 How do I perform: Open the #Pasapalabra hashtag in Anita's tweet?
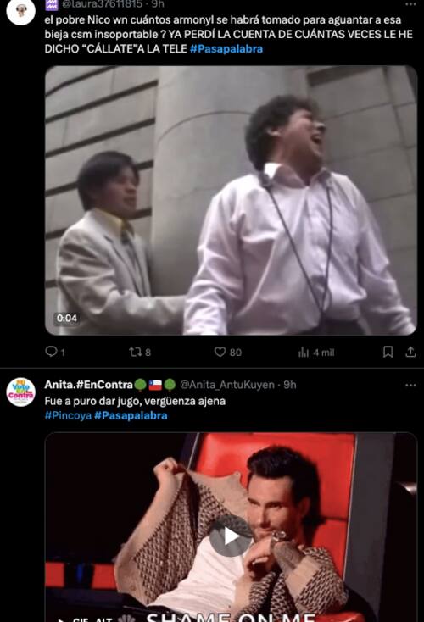coord(131,415)
